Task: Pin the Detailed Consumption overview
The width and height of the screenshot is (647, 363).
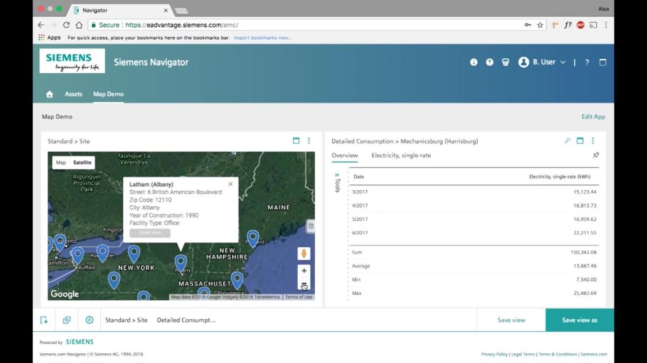Action: [596, 155]
